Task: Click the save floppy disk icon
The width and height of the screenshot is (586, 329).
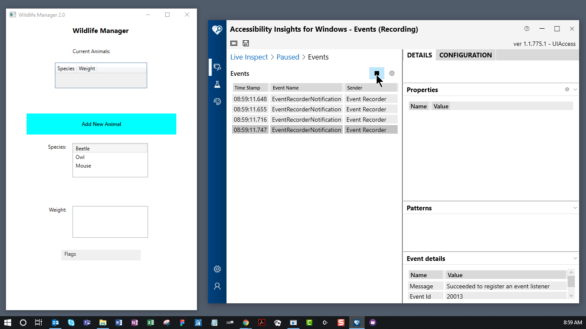Action: (x=246, y=43)
